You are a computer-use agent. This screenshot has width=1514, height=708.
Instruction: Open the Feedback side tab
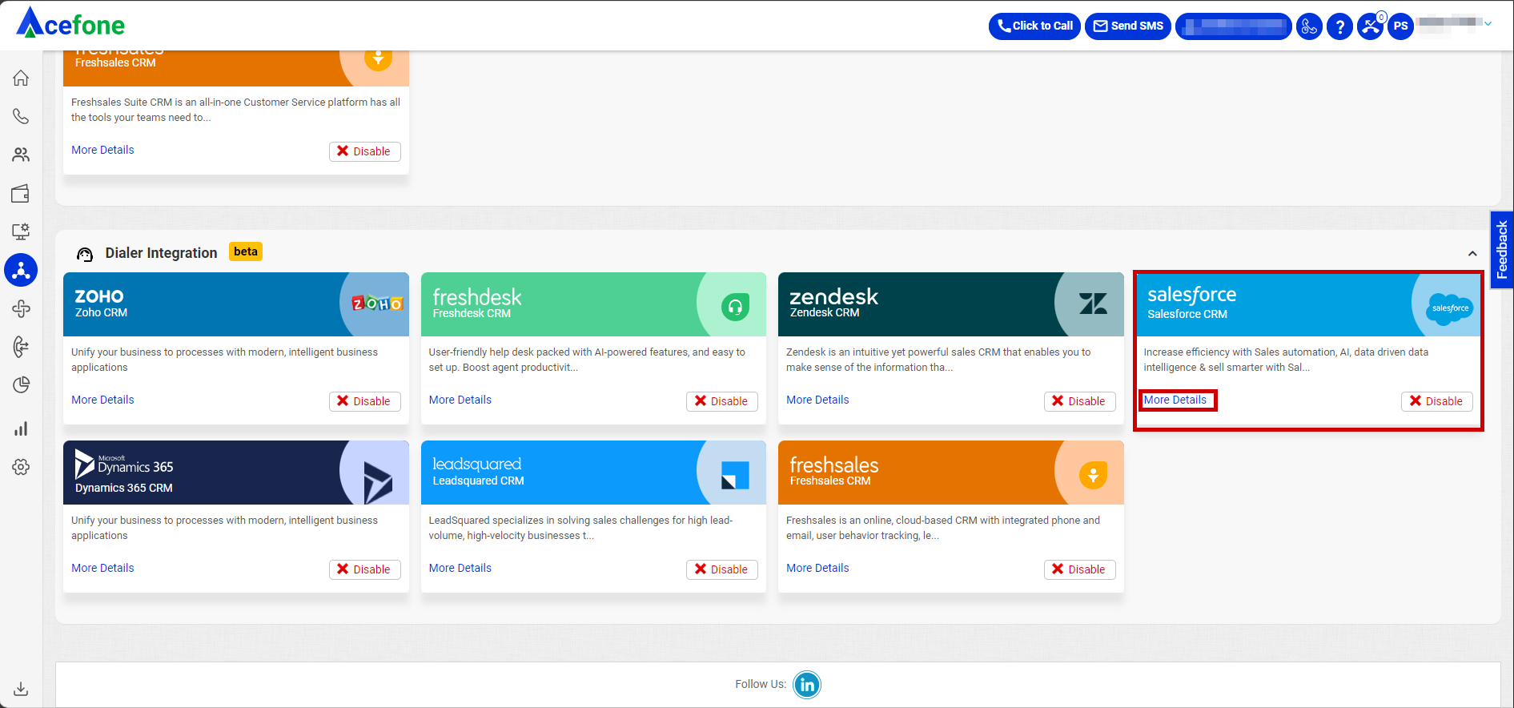[1501, 249]
